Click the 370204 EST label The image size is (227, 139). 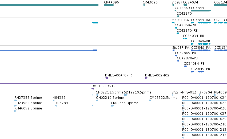point(206,92)
